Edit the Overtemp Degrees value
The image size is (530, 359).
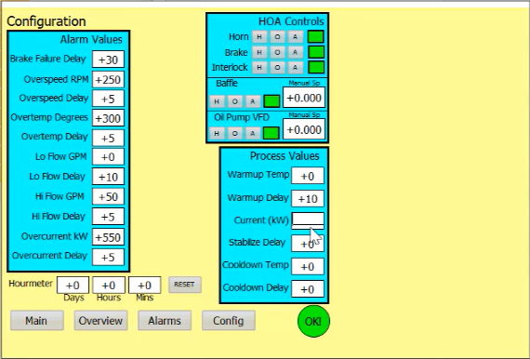tap(108, 118)
